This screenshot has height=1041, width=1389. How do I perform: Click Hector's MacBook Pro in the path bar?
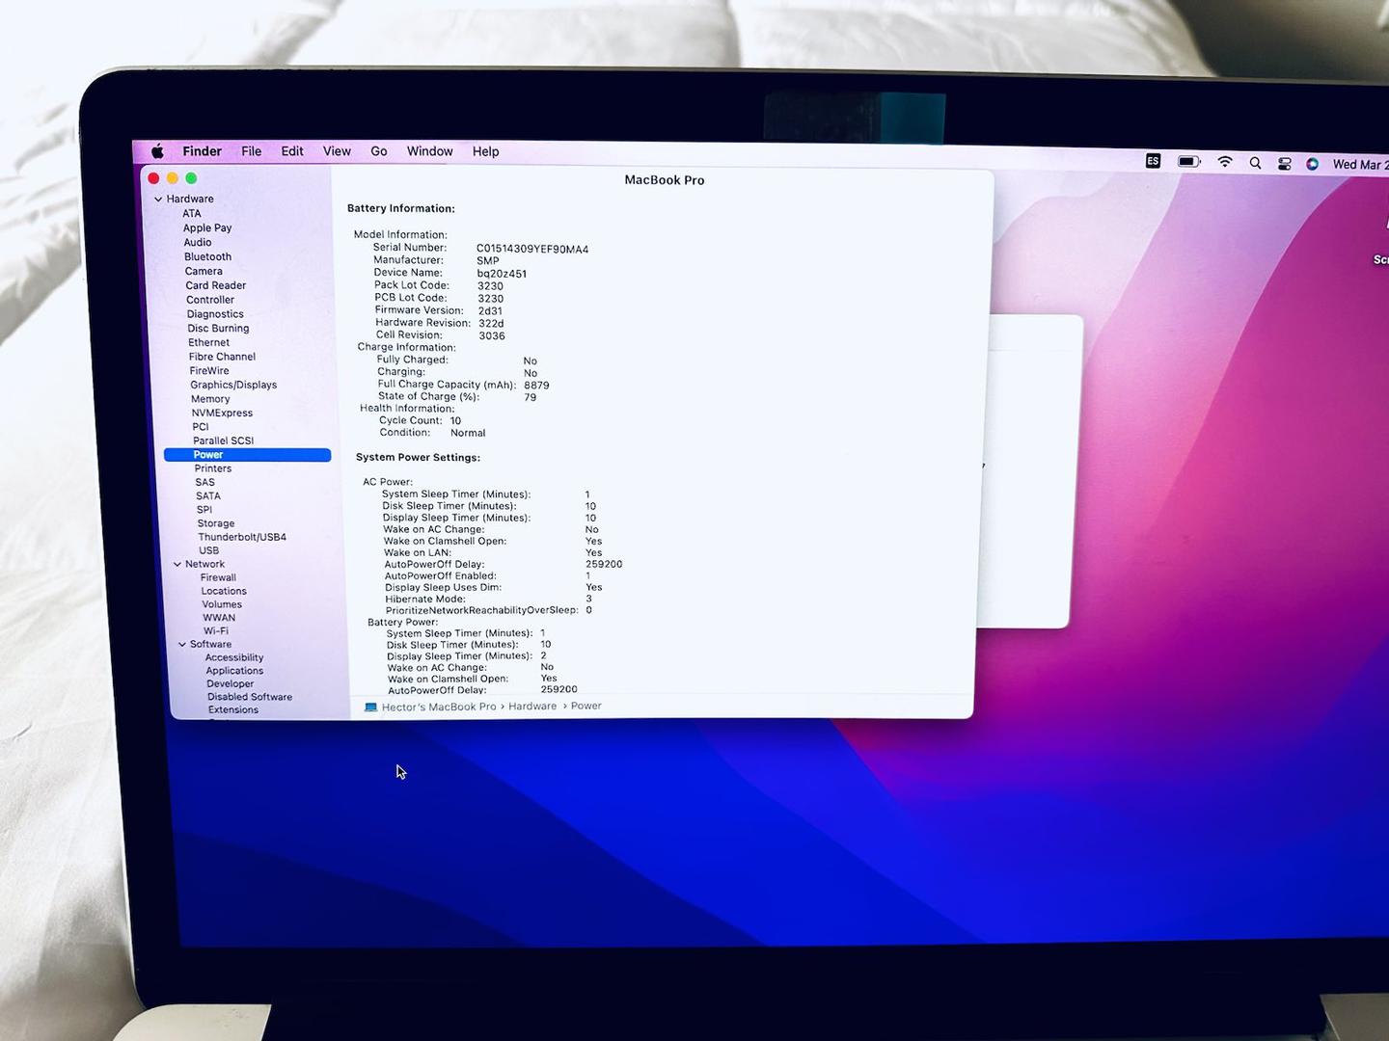(439, 707)
